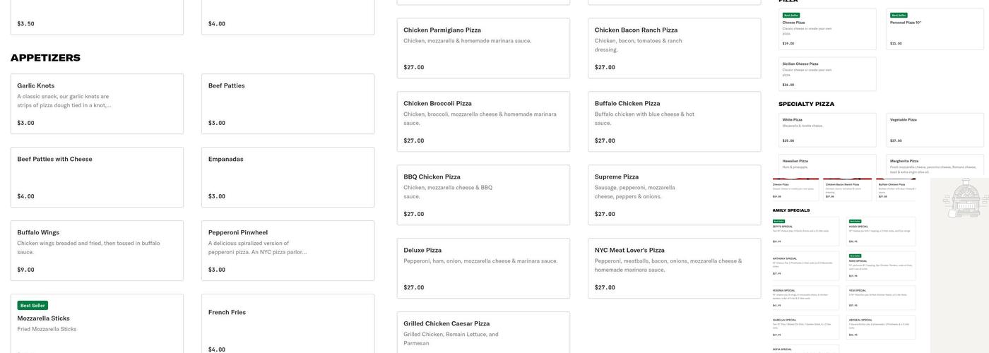Viewport: 989px width, 353px height.
Task: Select NYC Meat Lover's Pizza
Action: [x=674, y=268]
